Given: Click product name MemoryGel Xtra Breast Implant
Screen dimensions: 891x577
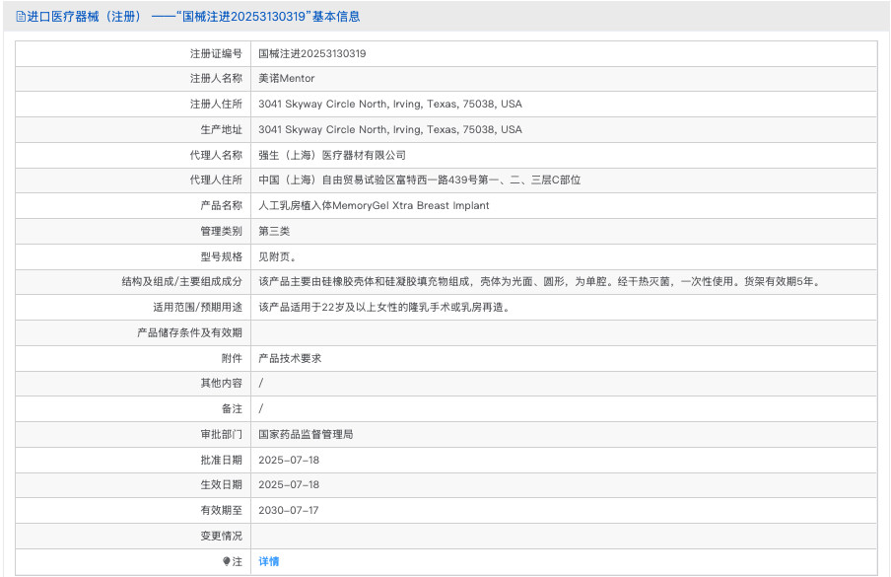Looking at the screenshot, I should coord(373,205).
